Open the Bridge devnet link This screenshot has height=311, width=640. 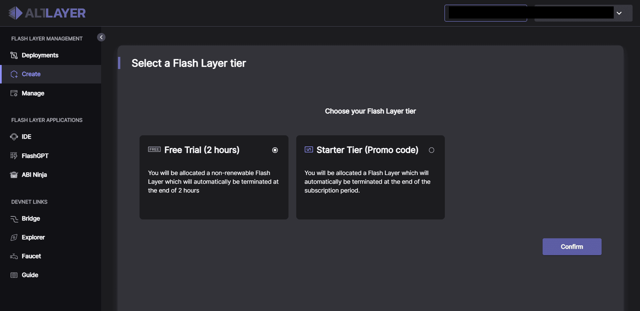pyautogui.click(x=51, y=218)
